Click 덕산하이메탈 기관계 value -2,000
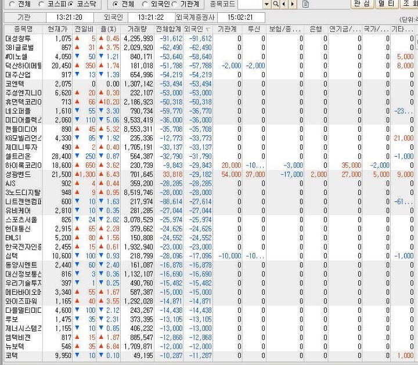This screenshot has width=418, height=365. click(232, 66)
